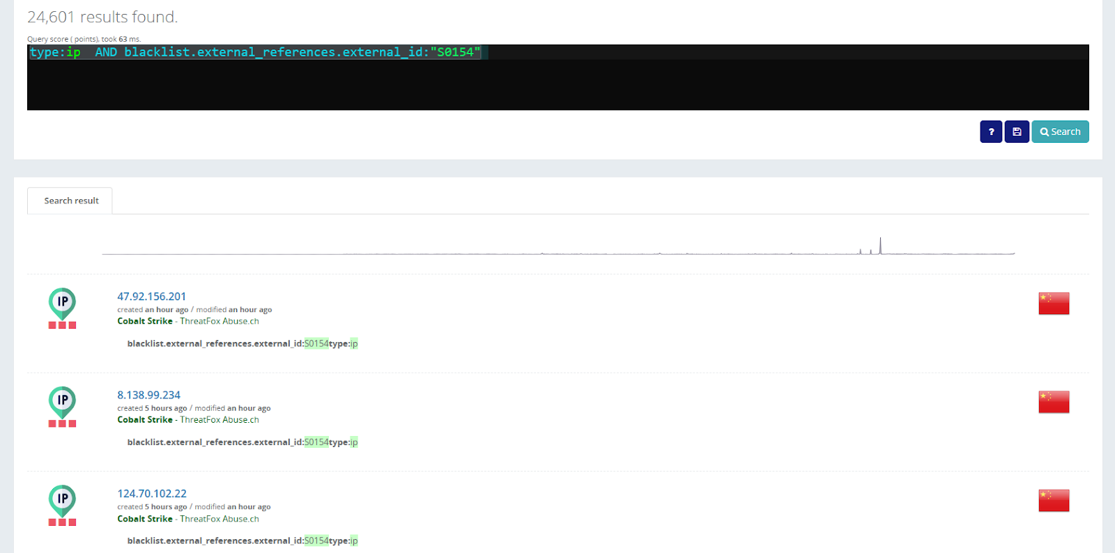This screenshot has width=1115, height=553.
Task: Click the save query floppy disk icon
Action: pyautogui.click(x=1017, y=132)
